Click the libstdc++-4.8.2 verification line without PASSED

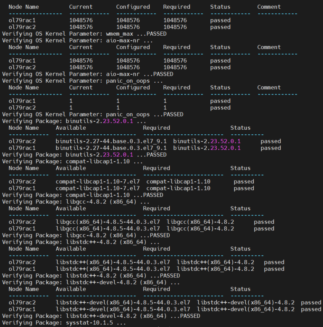coord(81,242)
